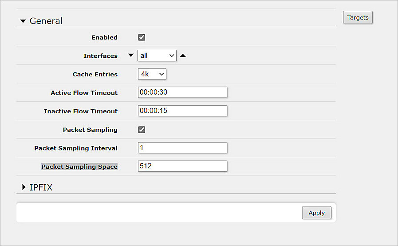Click the IPFIX section heading text
Image resolution: width=398 pixels, height=246 pixels.
click(x=41, y=187)
